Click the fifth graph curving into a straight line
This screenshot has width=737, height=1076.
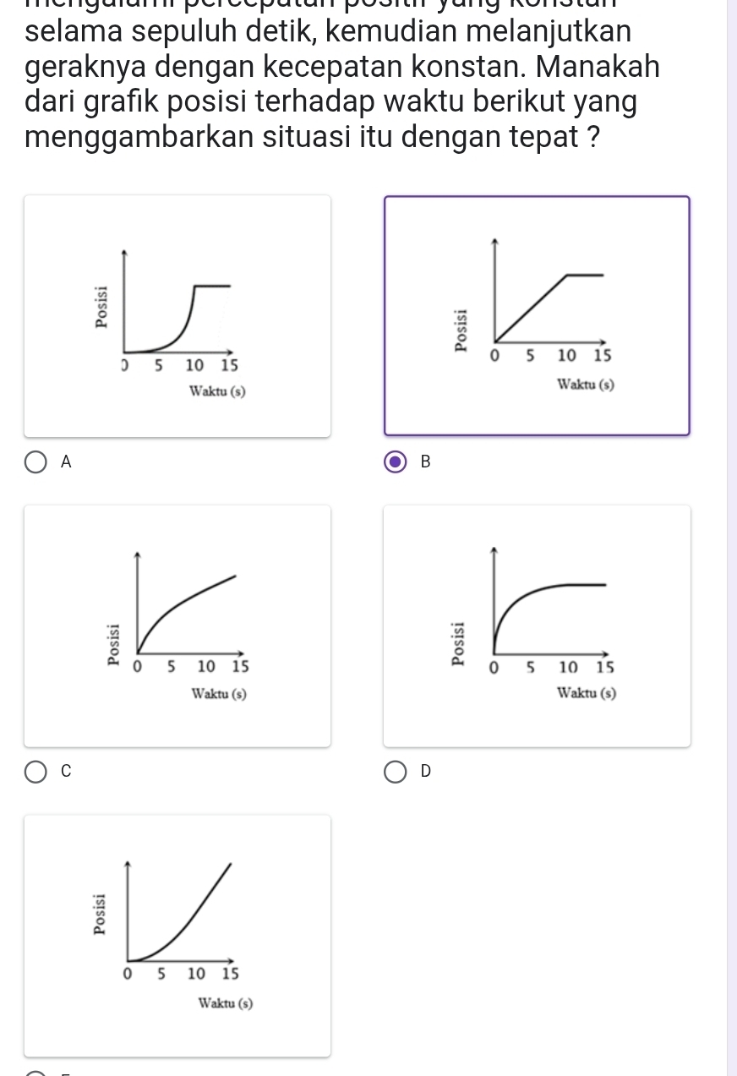tap(177, 935)
